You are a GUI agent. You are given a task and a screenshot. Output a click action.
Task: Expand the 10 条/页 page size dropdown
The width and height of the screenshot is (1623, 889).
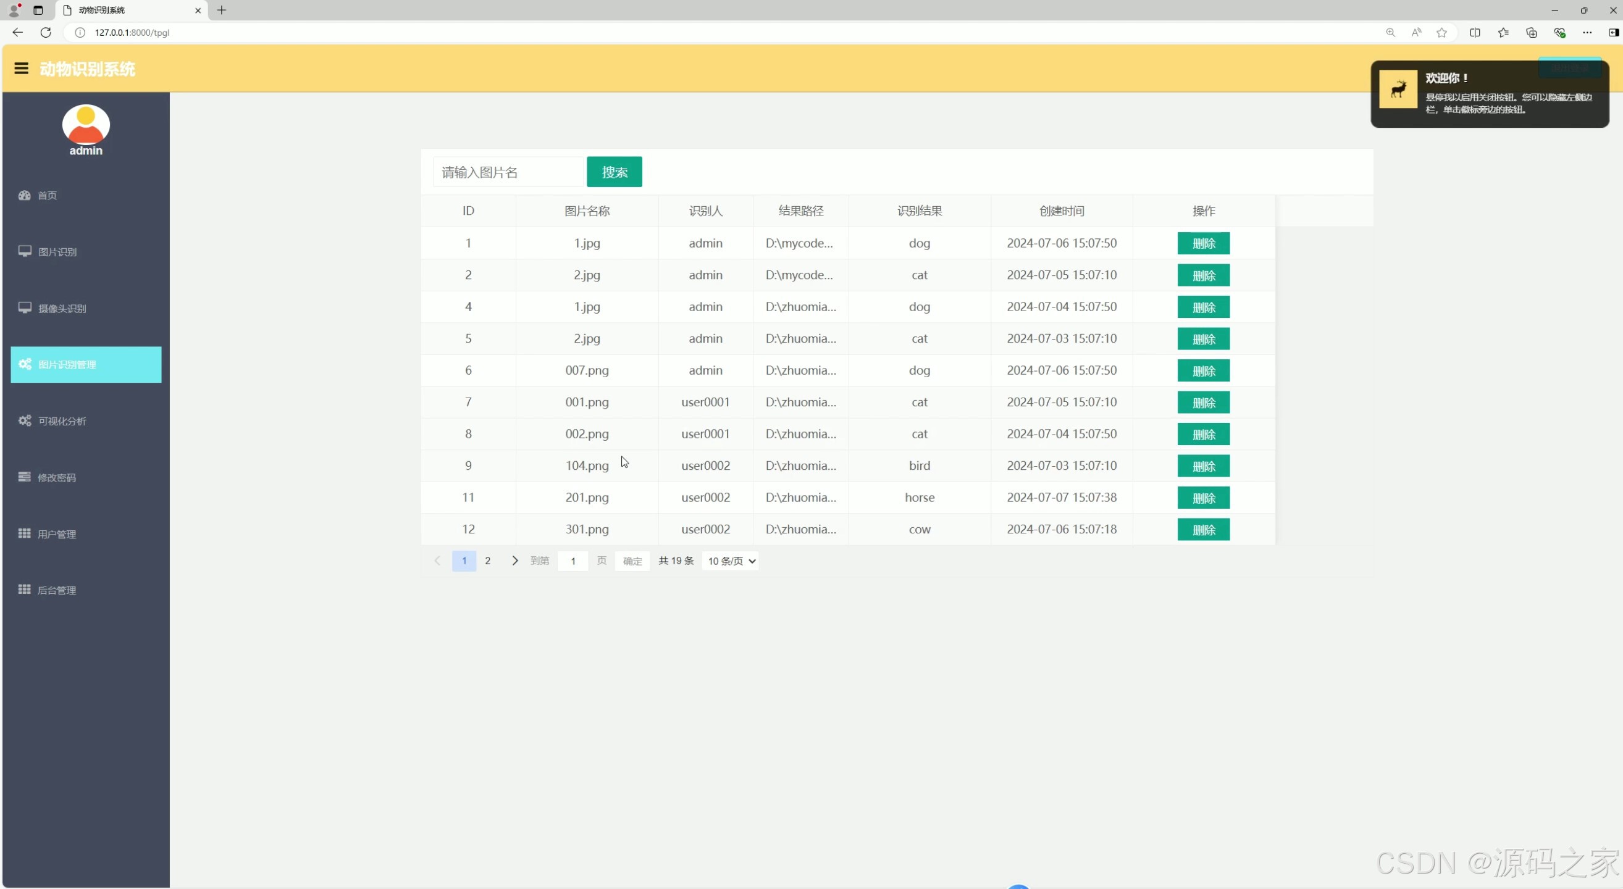(x=730, y=561)
